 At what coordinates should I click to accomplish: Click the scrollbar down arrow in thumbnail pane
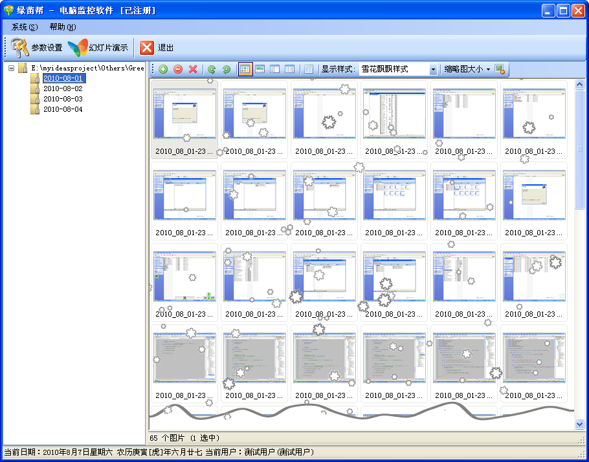pyautogui.click(x=579, y=425)
